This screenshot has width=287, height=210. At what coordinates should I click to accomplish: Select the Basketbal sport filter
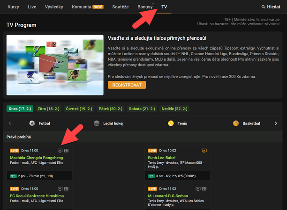[x=247, y=123]
